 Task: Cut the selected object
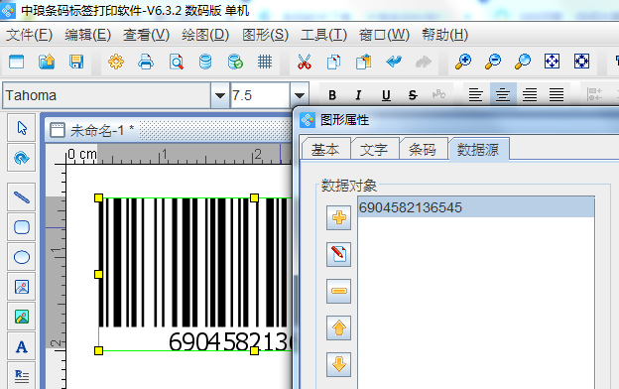(x=304, y=62)
